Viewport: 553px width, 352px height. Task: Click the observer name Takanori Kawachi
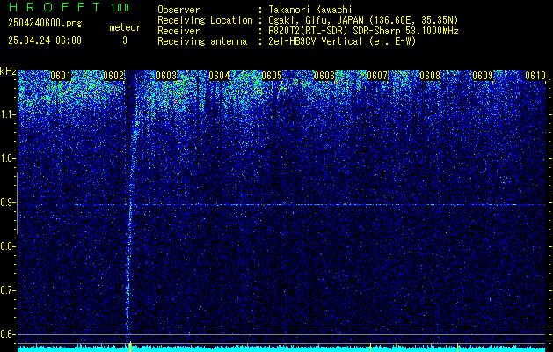click(310, 10)
